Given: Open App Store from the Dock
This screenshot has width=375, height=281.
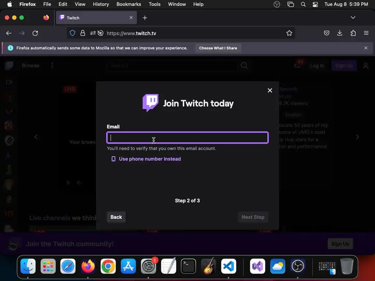Looking at the screenshot, I should click(x=128, y=266).
